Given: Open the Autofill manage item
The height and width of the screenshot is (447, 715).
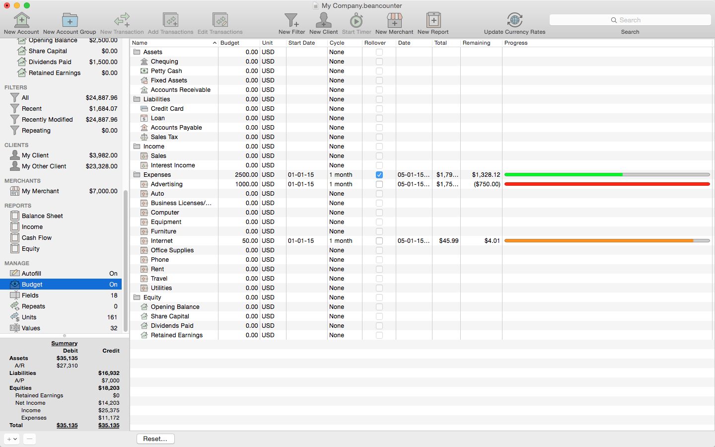Looking at the screenshot, I should 62,274.
